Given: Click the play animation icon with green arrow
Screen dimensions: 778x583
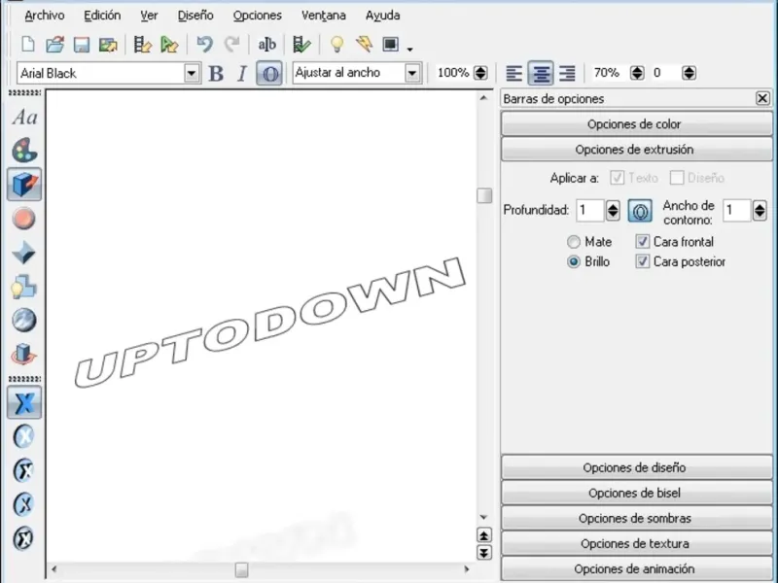Looking at the screenshot, I should click(169, 45).
